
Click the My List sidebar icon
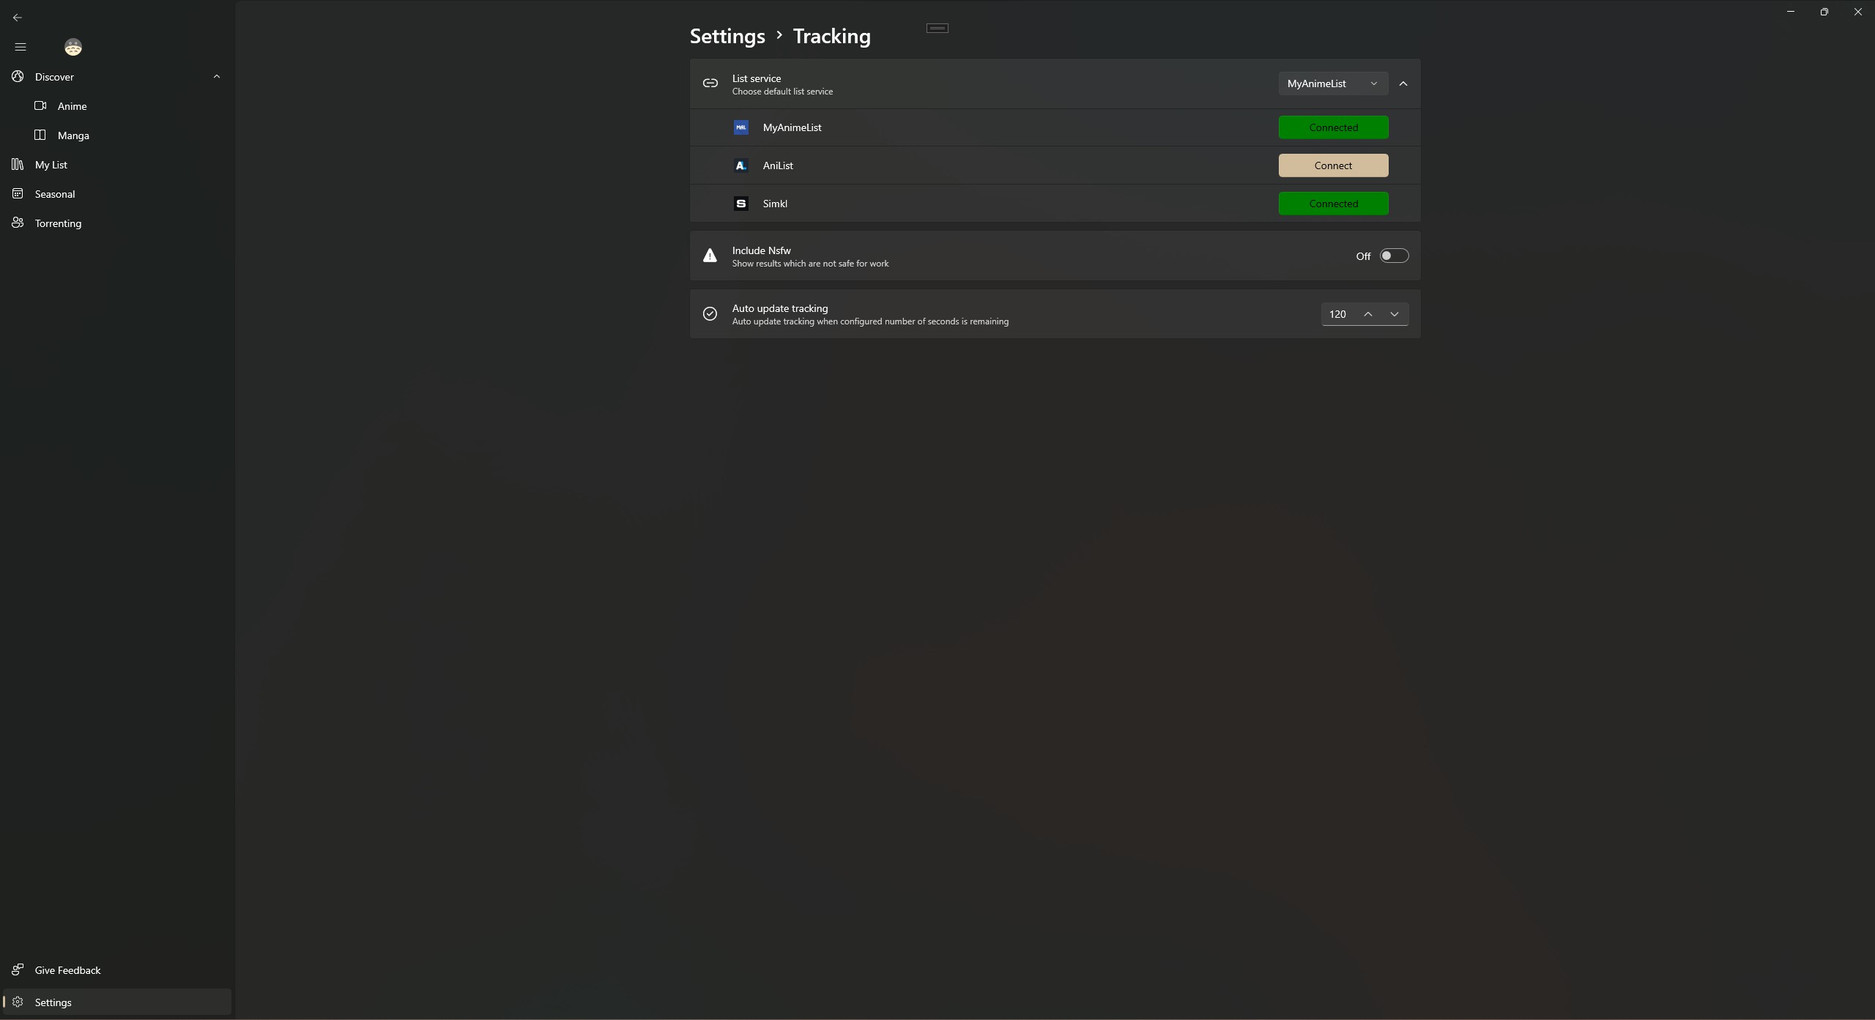16,165
